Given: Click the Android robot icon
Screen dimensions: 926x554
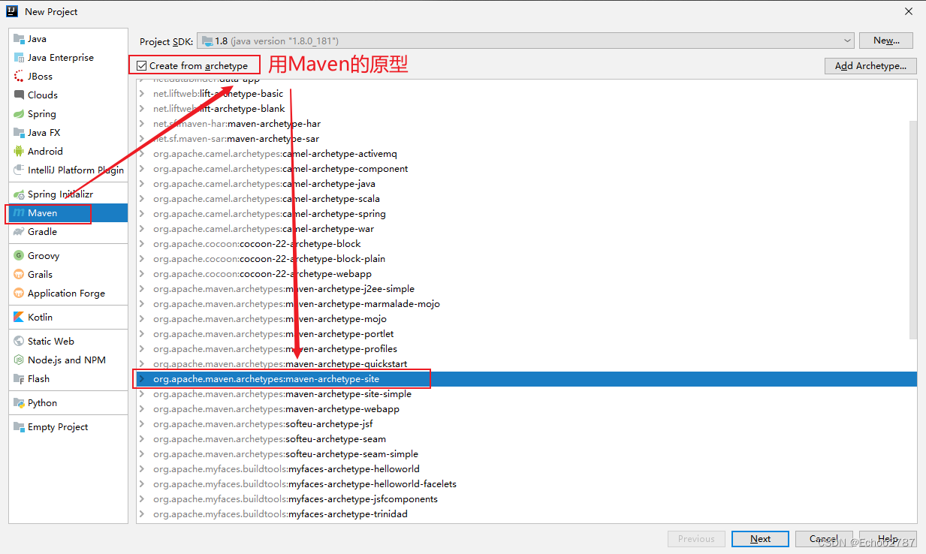Looking at the screenshot, I should click(x=19, y=152).
